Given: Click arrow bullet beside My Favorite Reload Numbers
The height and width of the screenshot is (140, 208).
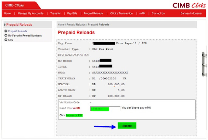Looking at the screenshot, I should tap(6, 35).
